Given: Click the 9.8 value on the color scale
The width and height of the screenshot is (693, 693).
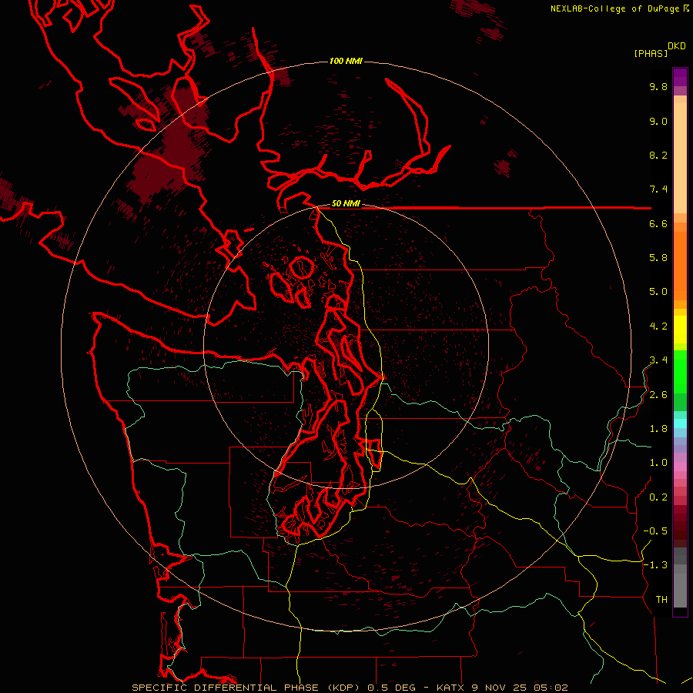Looking at the screenshot, I should pos(658,86).
